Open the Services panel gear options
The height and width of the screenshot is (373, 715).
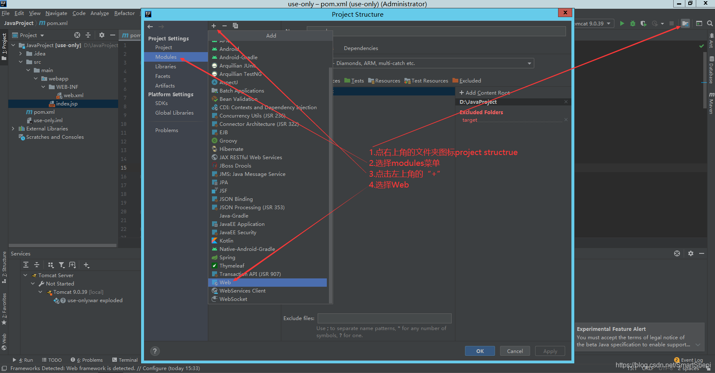691,253
